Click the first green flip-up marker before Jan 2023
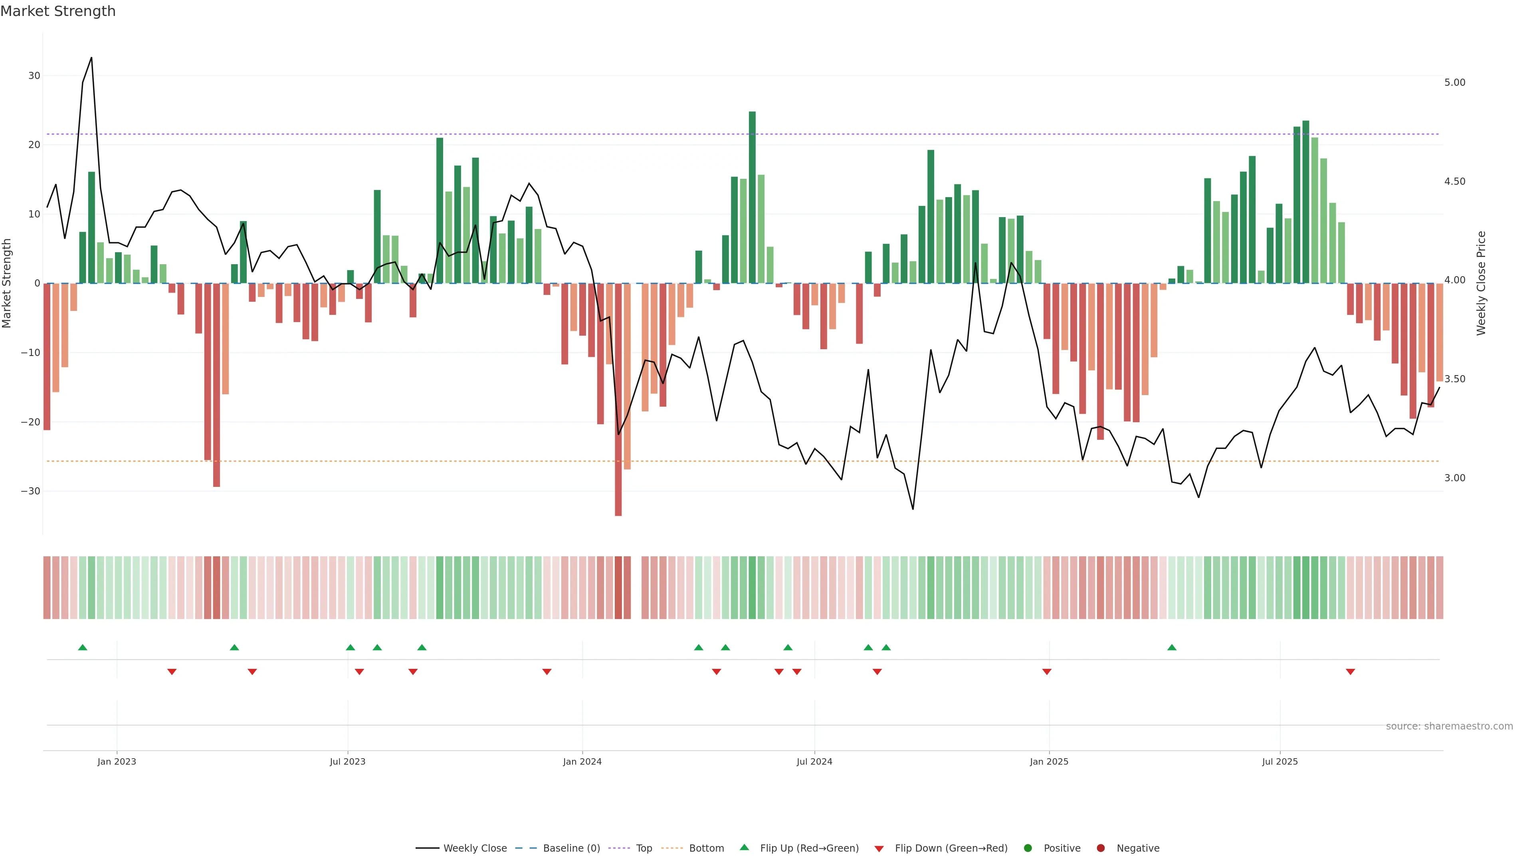This screenshot has height=862, width=1533. pyautogui.click(x=83, y=647)
